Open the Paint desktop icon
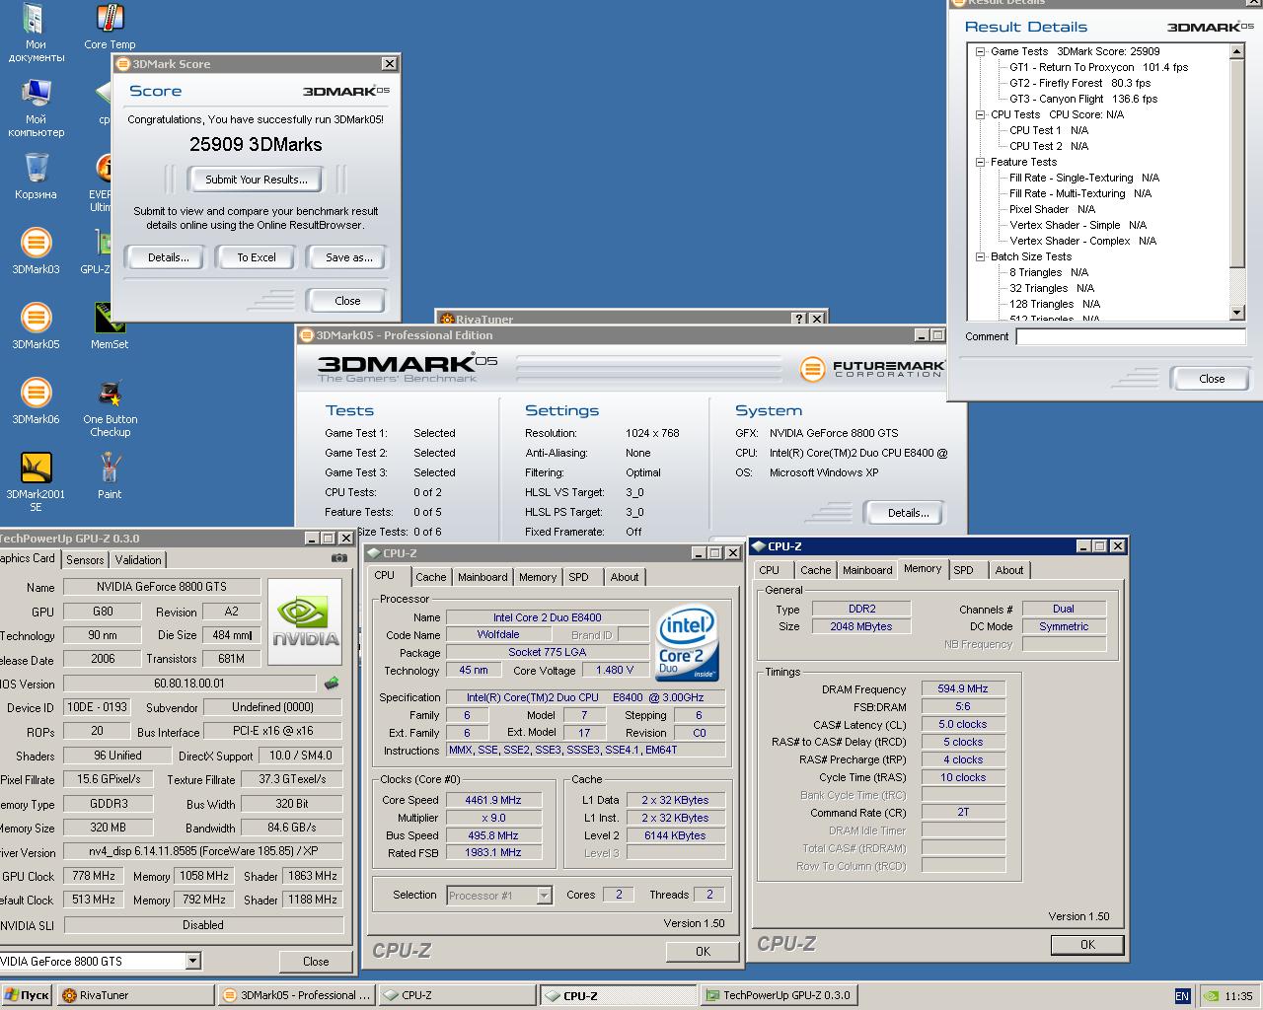 click(110, 476)
